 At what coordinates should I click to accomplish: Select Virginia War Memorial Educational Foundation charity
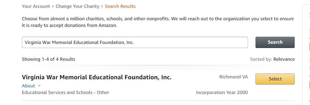[x=275, y=79]
